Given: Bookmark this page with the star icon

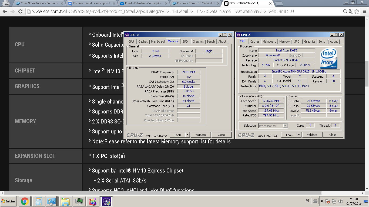Looking at the screenshot, I should click(x=357, y=12).
